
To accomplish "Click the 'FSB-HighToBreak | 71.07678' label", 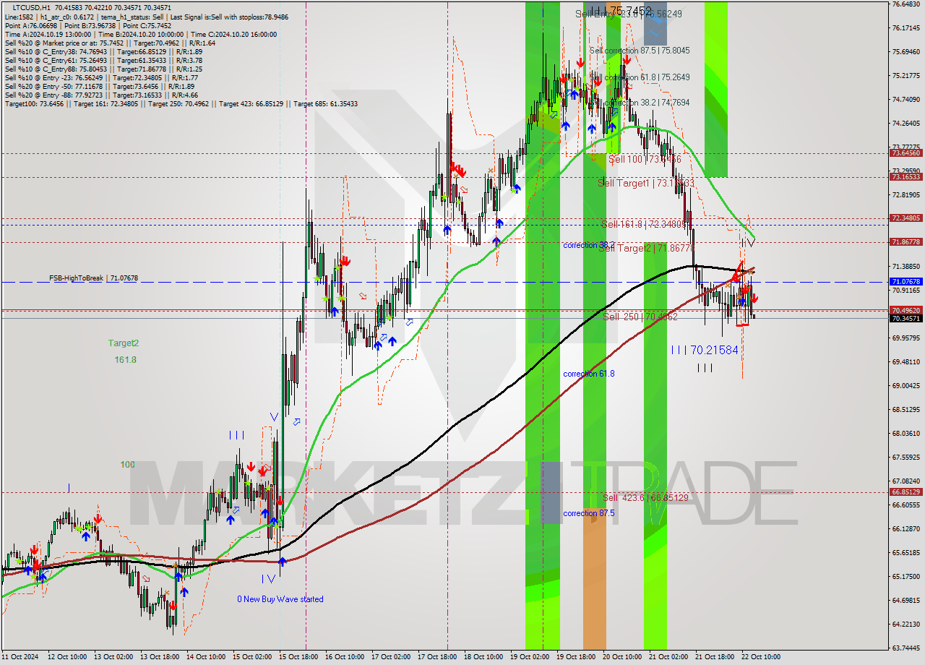I will [93, 278].
